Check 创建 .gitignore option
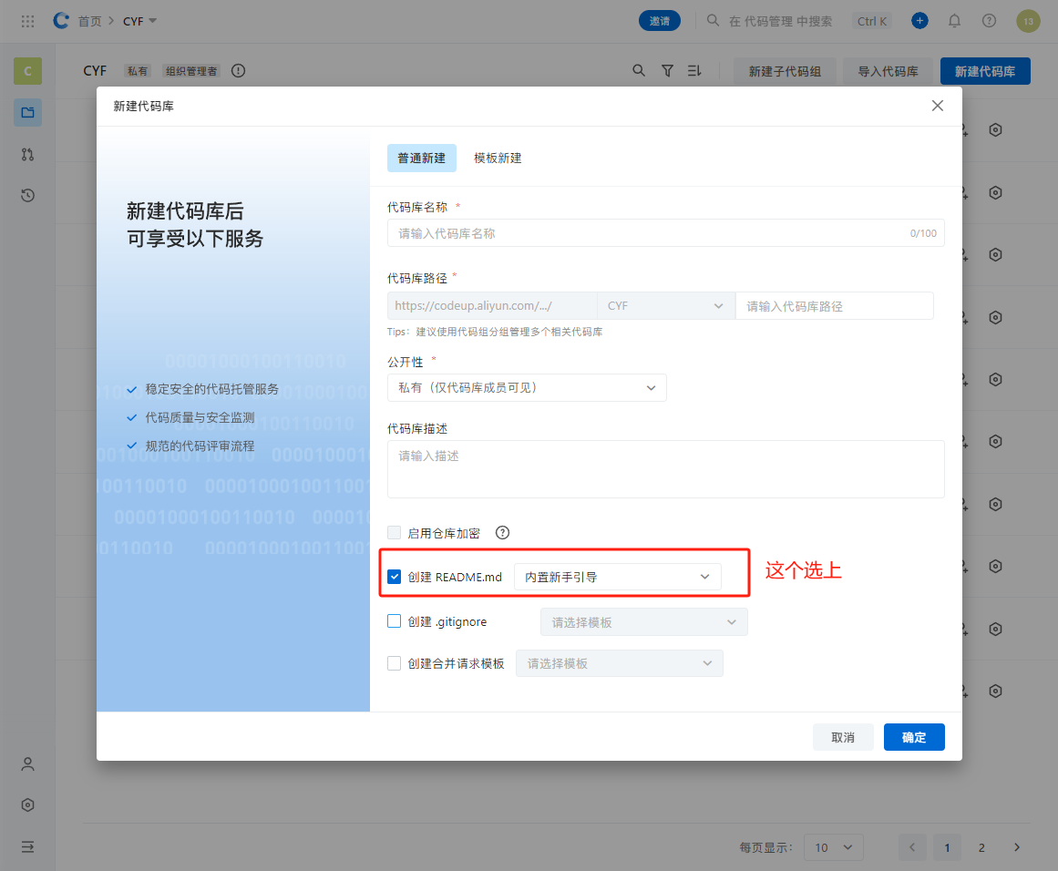This screenshot has height=871, width=1058. (x=394, y=620)
